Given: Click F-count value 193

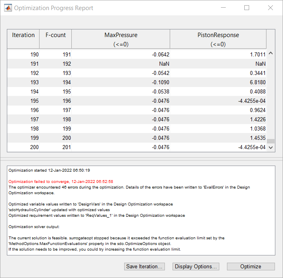Looking at the screenshot, I should click(55, 73).
